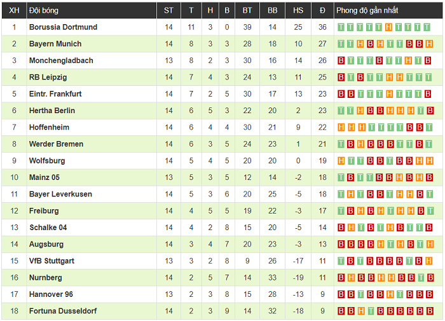The image size is (445, 321).
Task: Select the Hoffenheim team name
Action: (49, 127)
